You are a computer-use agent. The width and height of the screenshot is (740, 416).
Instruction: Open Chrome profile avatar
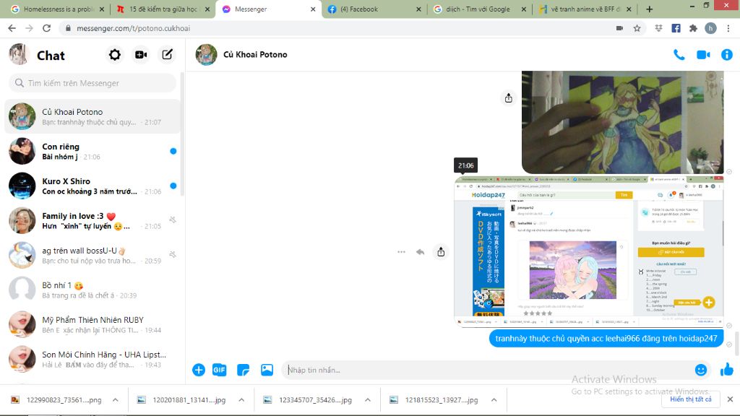coord(710,28)
